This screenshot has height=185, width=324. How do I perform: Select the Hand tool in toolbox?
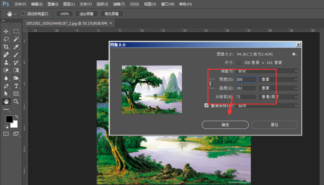pos(6,102)
